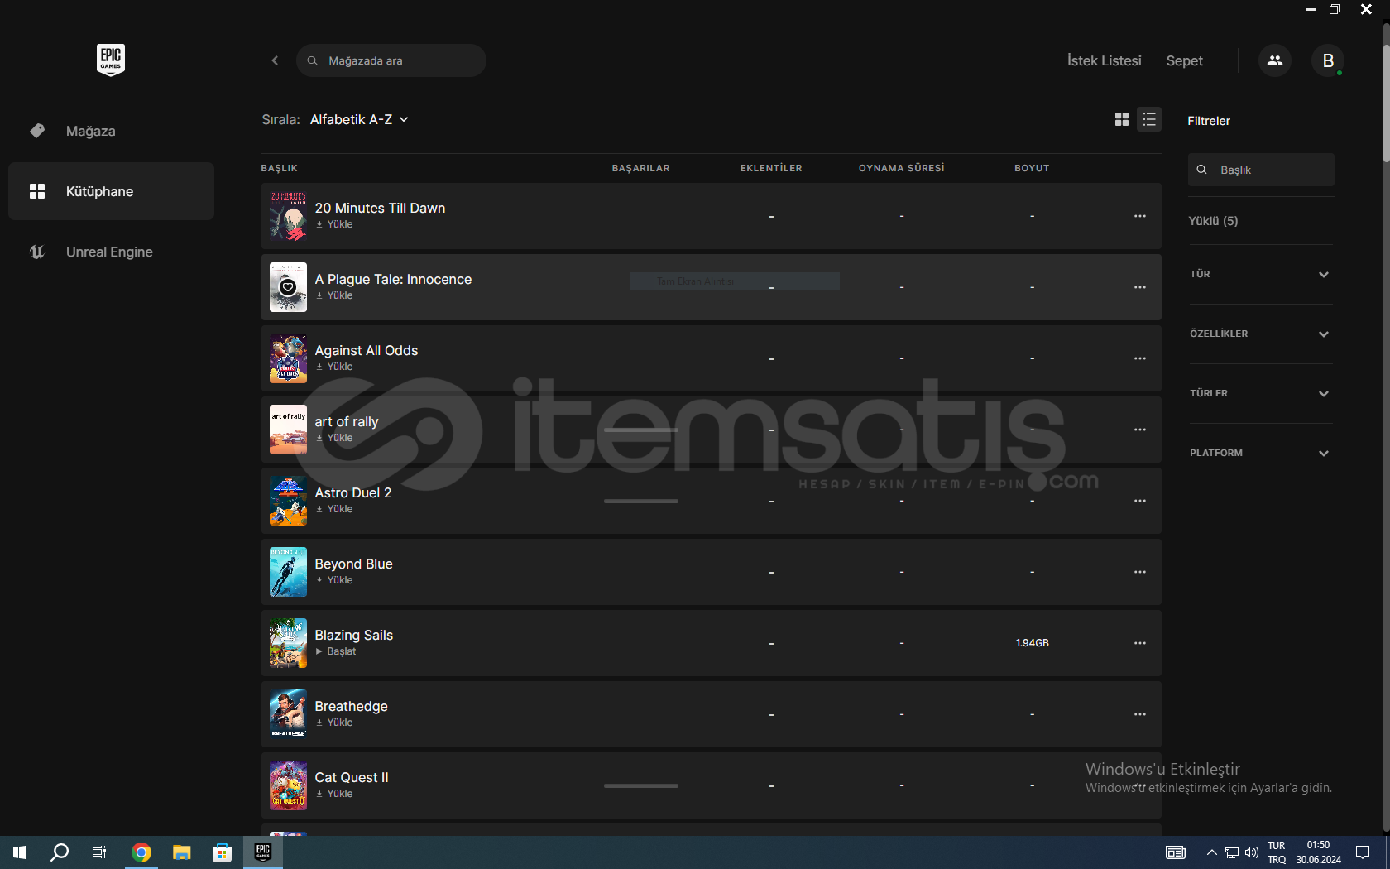Click Yükle under Cat Quest II

(334, 794)
